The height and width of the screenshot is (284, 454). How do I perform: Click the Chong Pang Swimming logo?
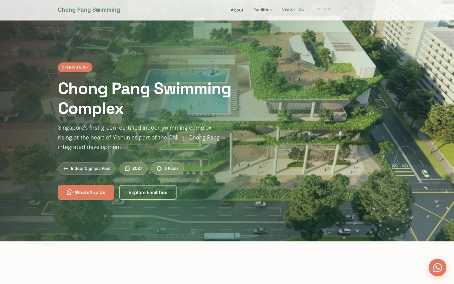89,10
